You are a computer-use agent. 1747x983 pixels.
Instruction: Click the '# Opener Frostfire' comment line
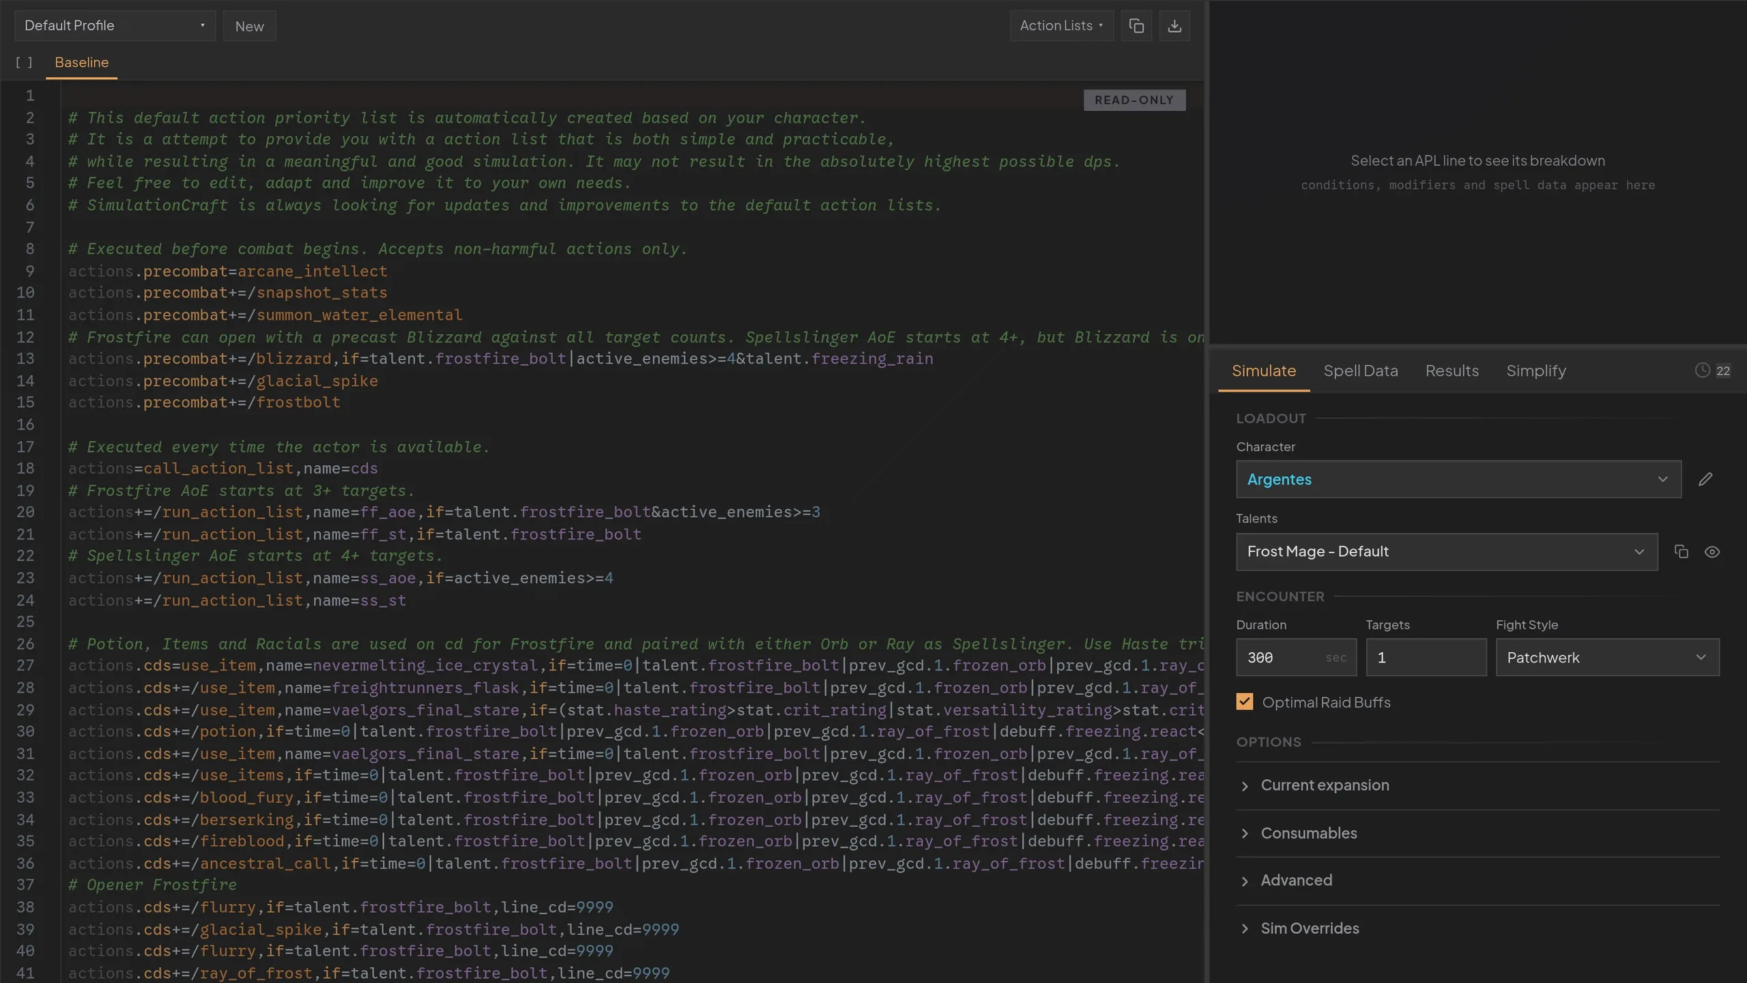click(152, 885)
